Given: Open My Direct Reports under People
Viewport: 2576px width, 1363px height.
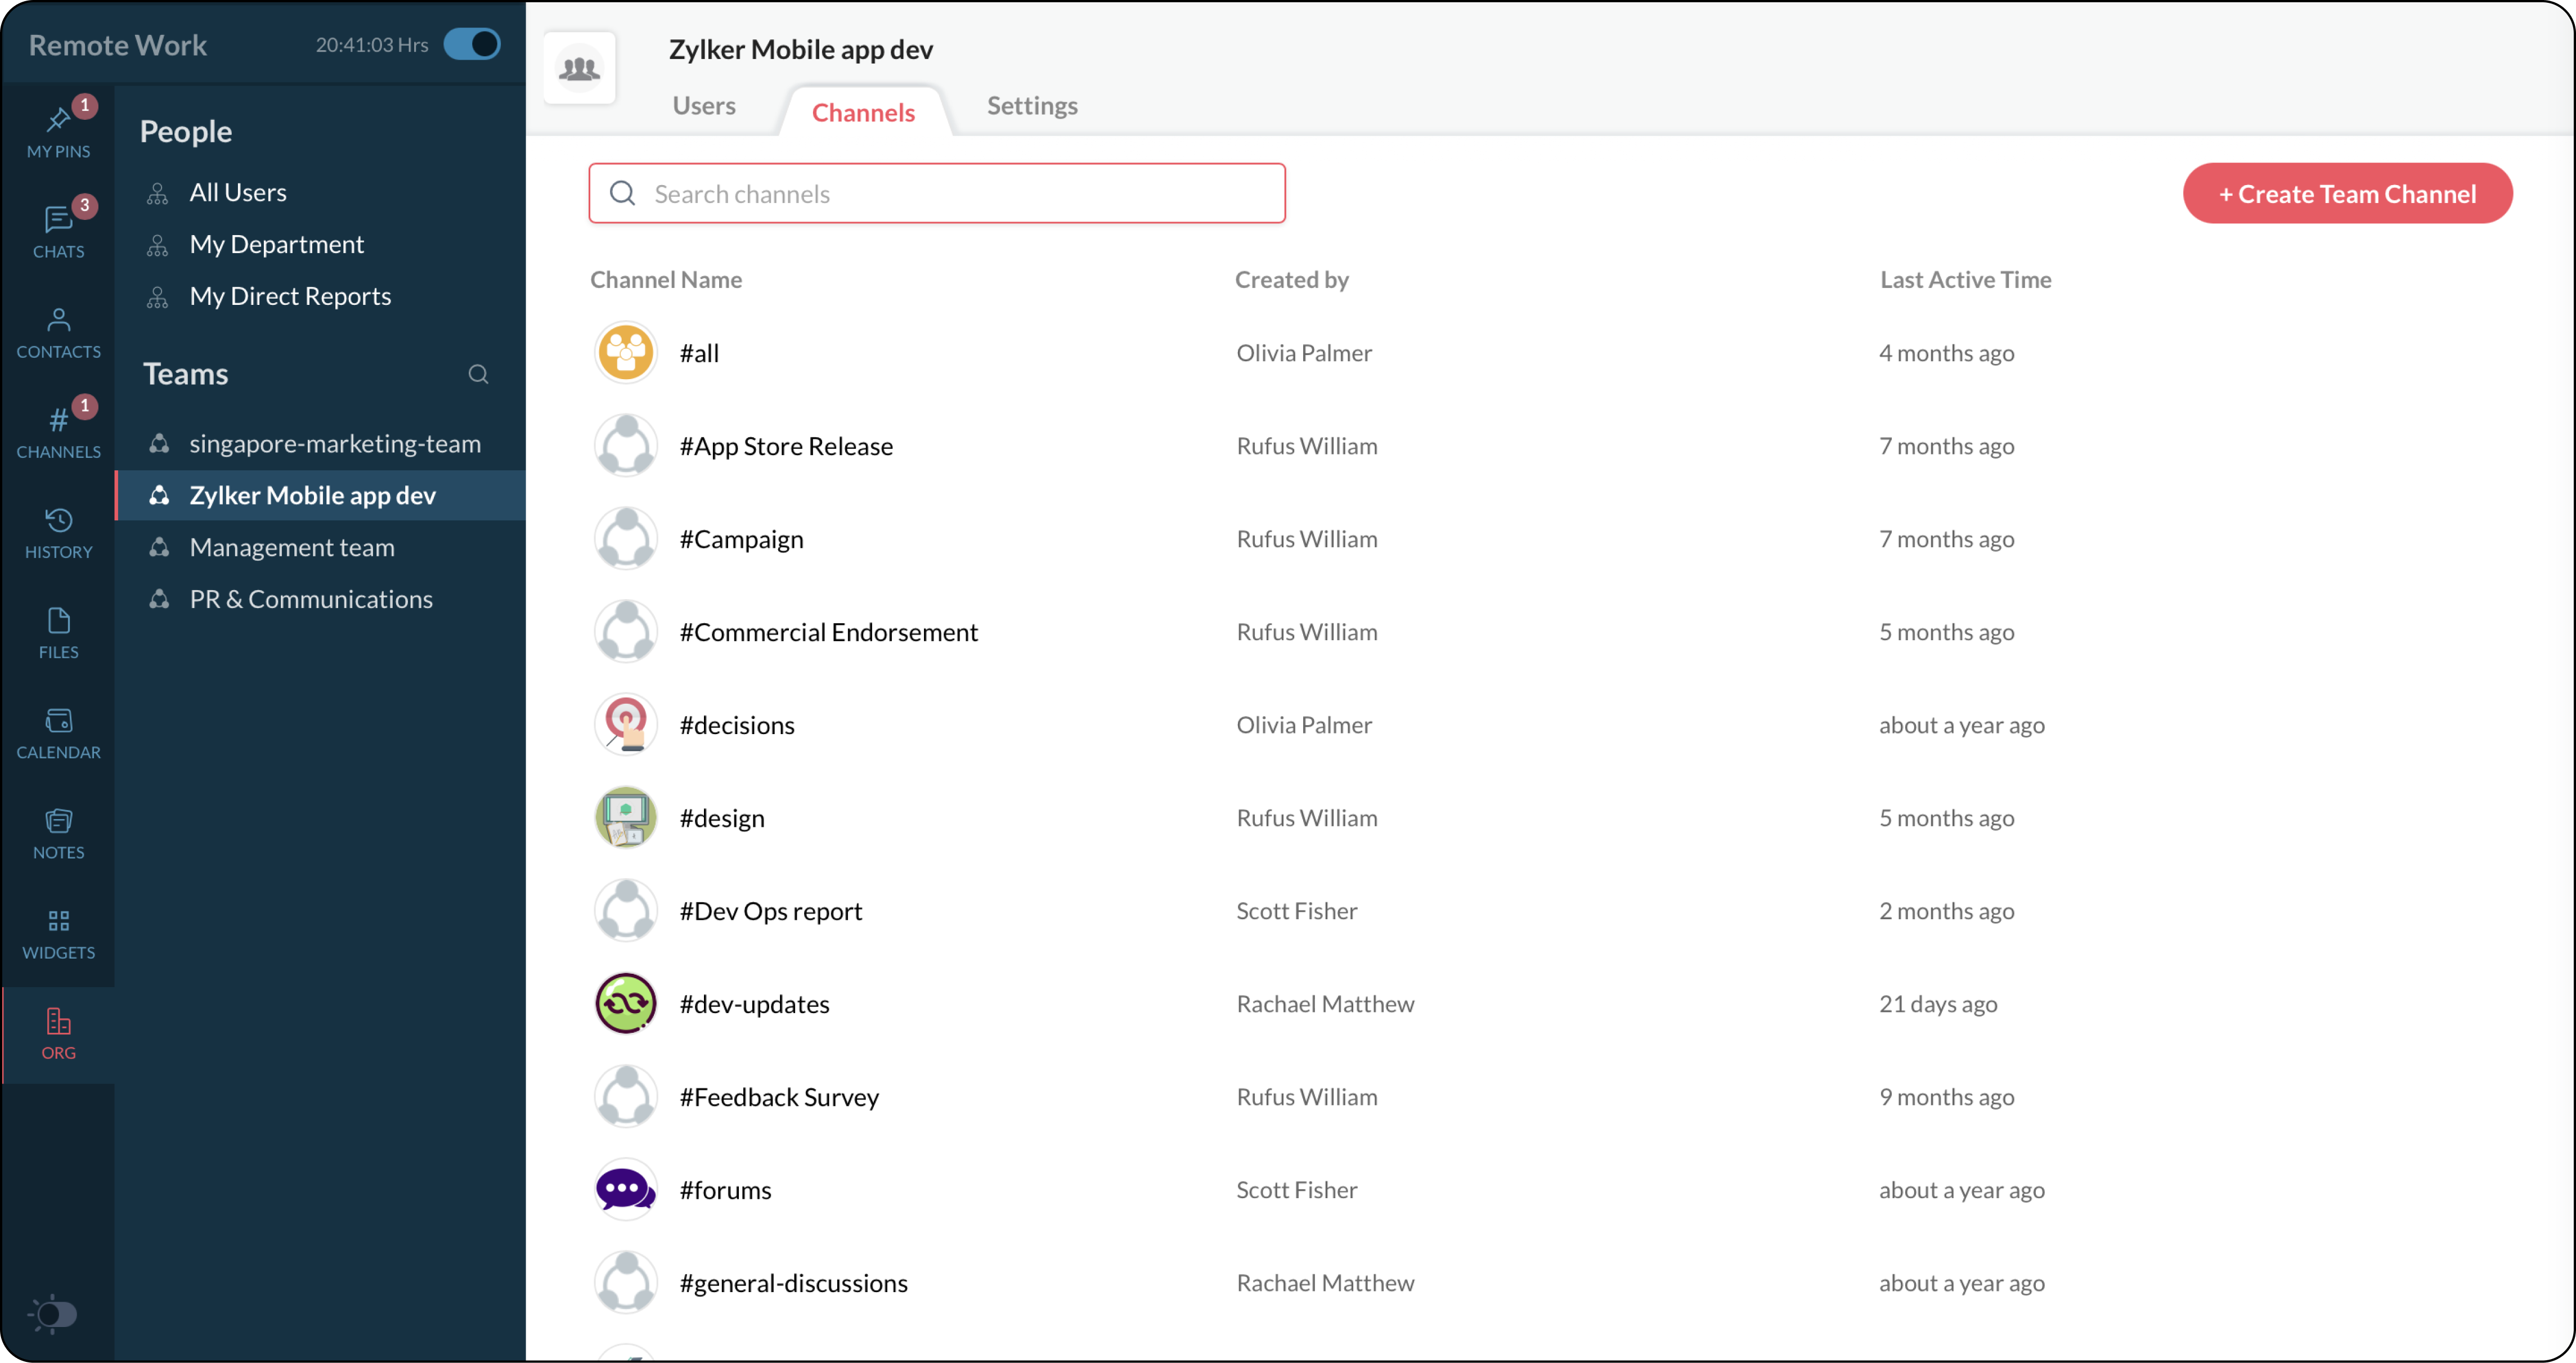Looking at the screenshot, I should coord(290,296).
